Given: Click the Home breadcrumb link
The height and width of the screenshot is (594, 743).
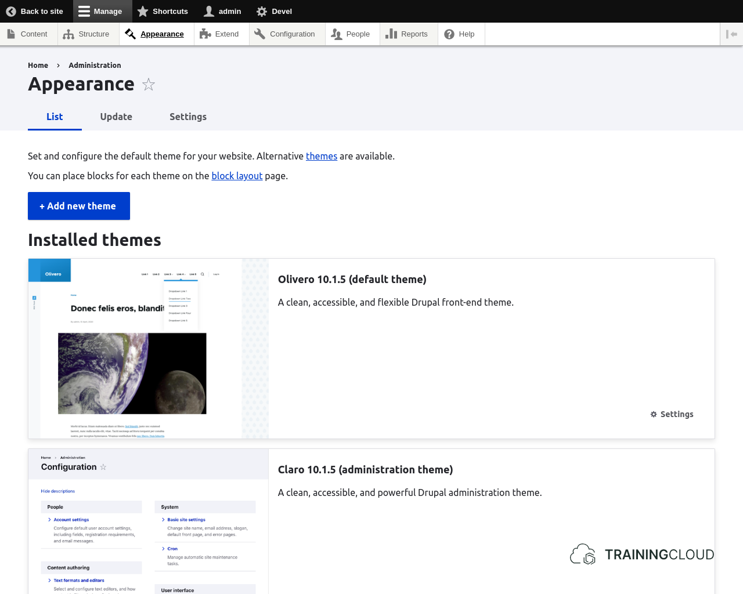Looking at the screenshot, I should pos(38,66).
